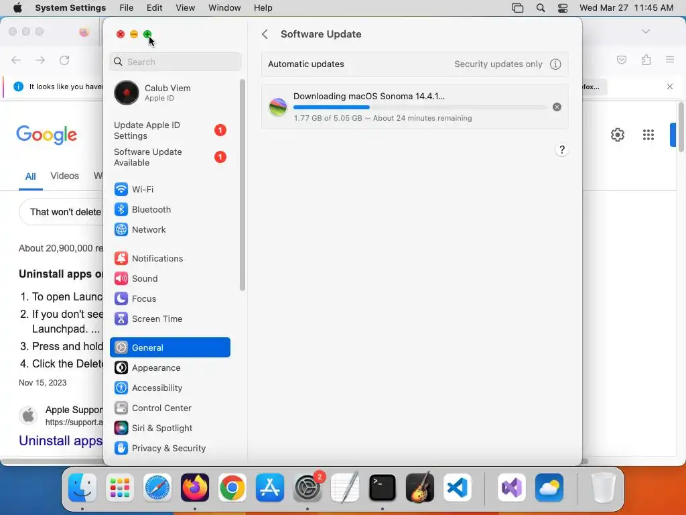Open Control Center settings
This screenshot has width=686, height=515.
pyautogui.click(x=169, y=408)
